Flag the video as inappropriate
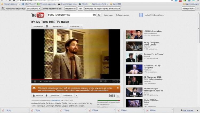This screenshot has width=200, height=113. (x=77, y=95)
